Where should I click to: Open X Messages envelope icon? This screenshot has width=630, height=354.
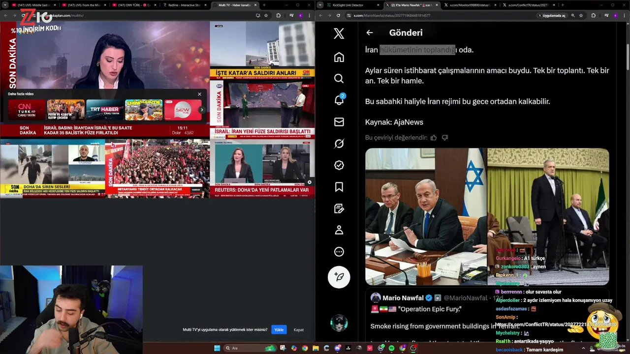pos(339,122)
